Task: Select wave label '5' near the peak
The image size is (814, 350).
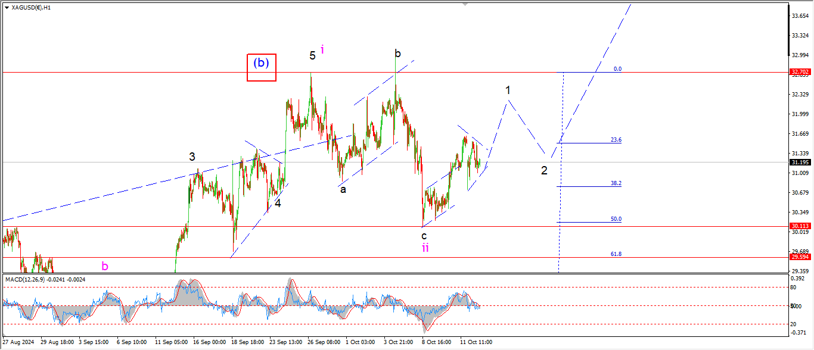Action: [312, 56]
